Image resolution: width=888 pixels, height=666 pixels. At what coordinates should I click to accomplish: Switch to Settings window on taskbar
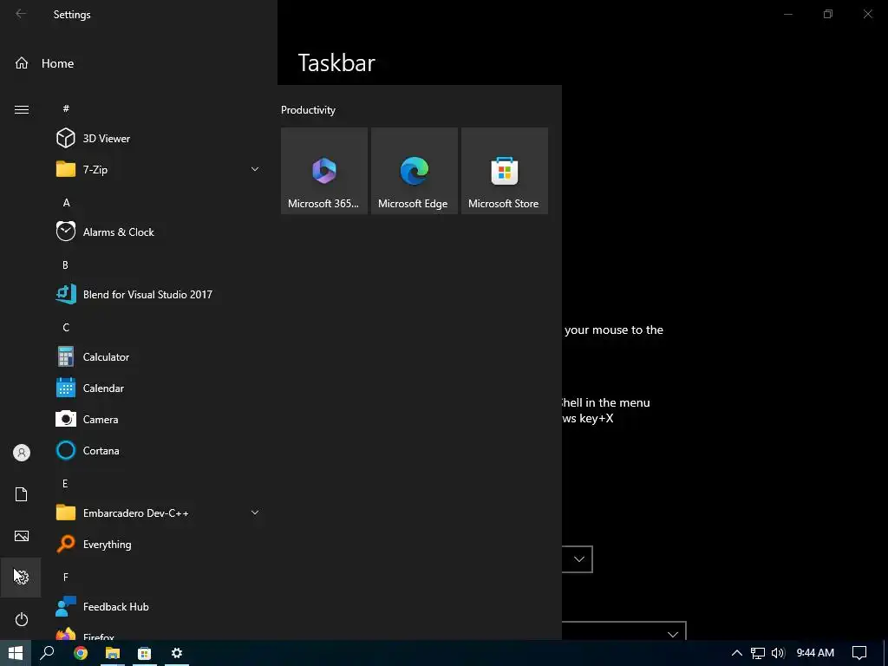(x=177, y=653)
